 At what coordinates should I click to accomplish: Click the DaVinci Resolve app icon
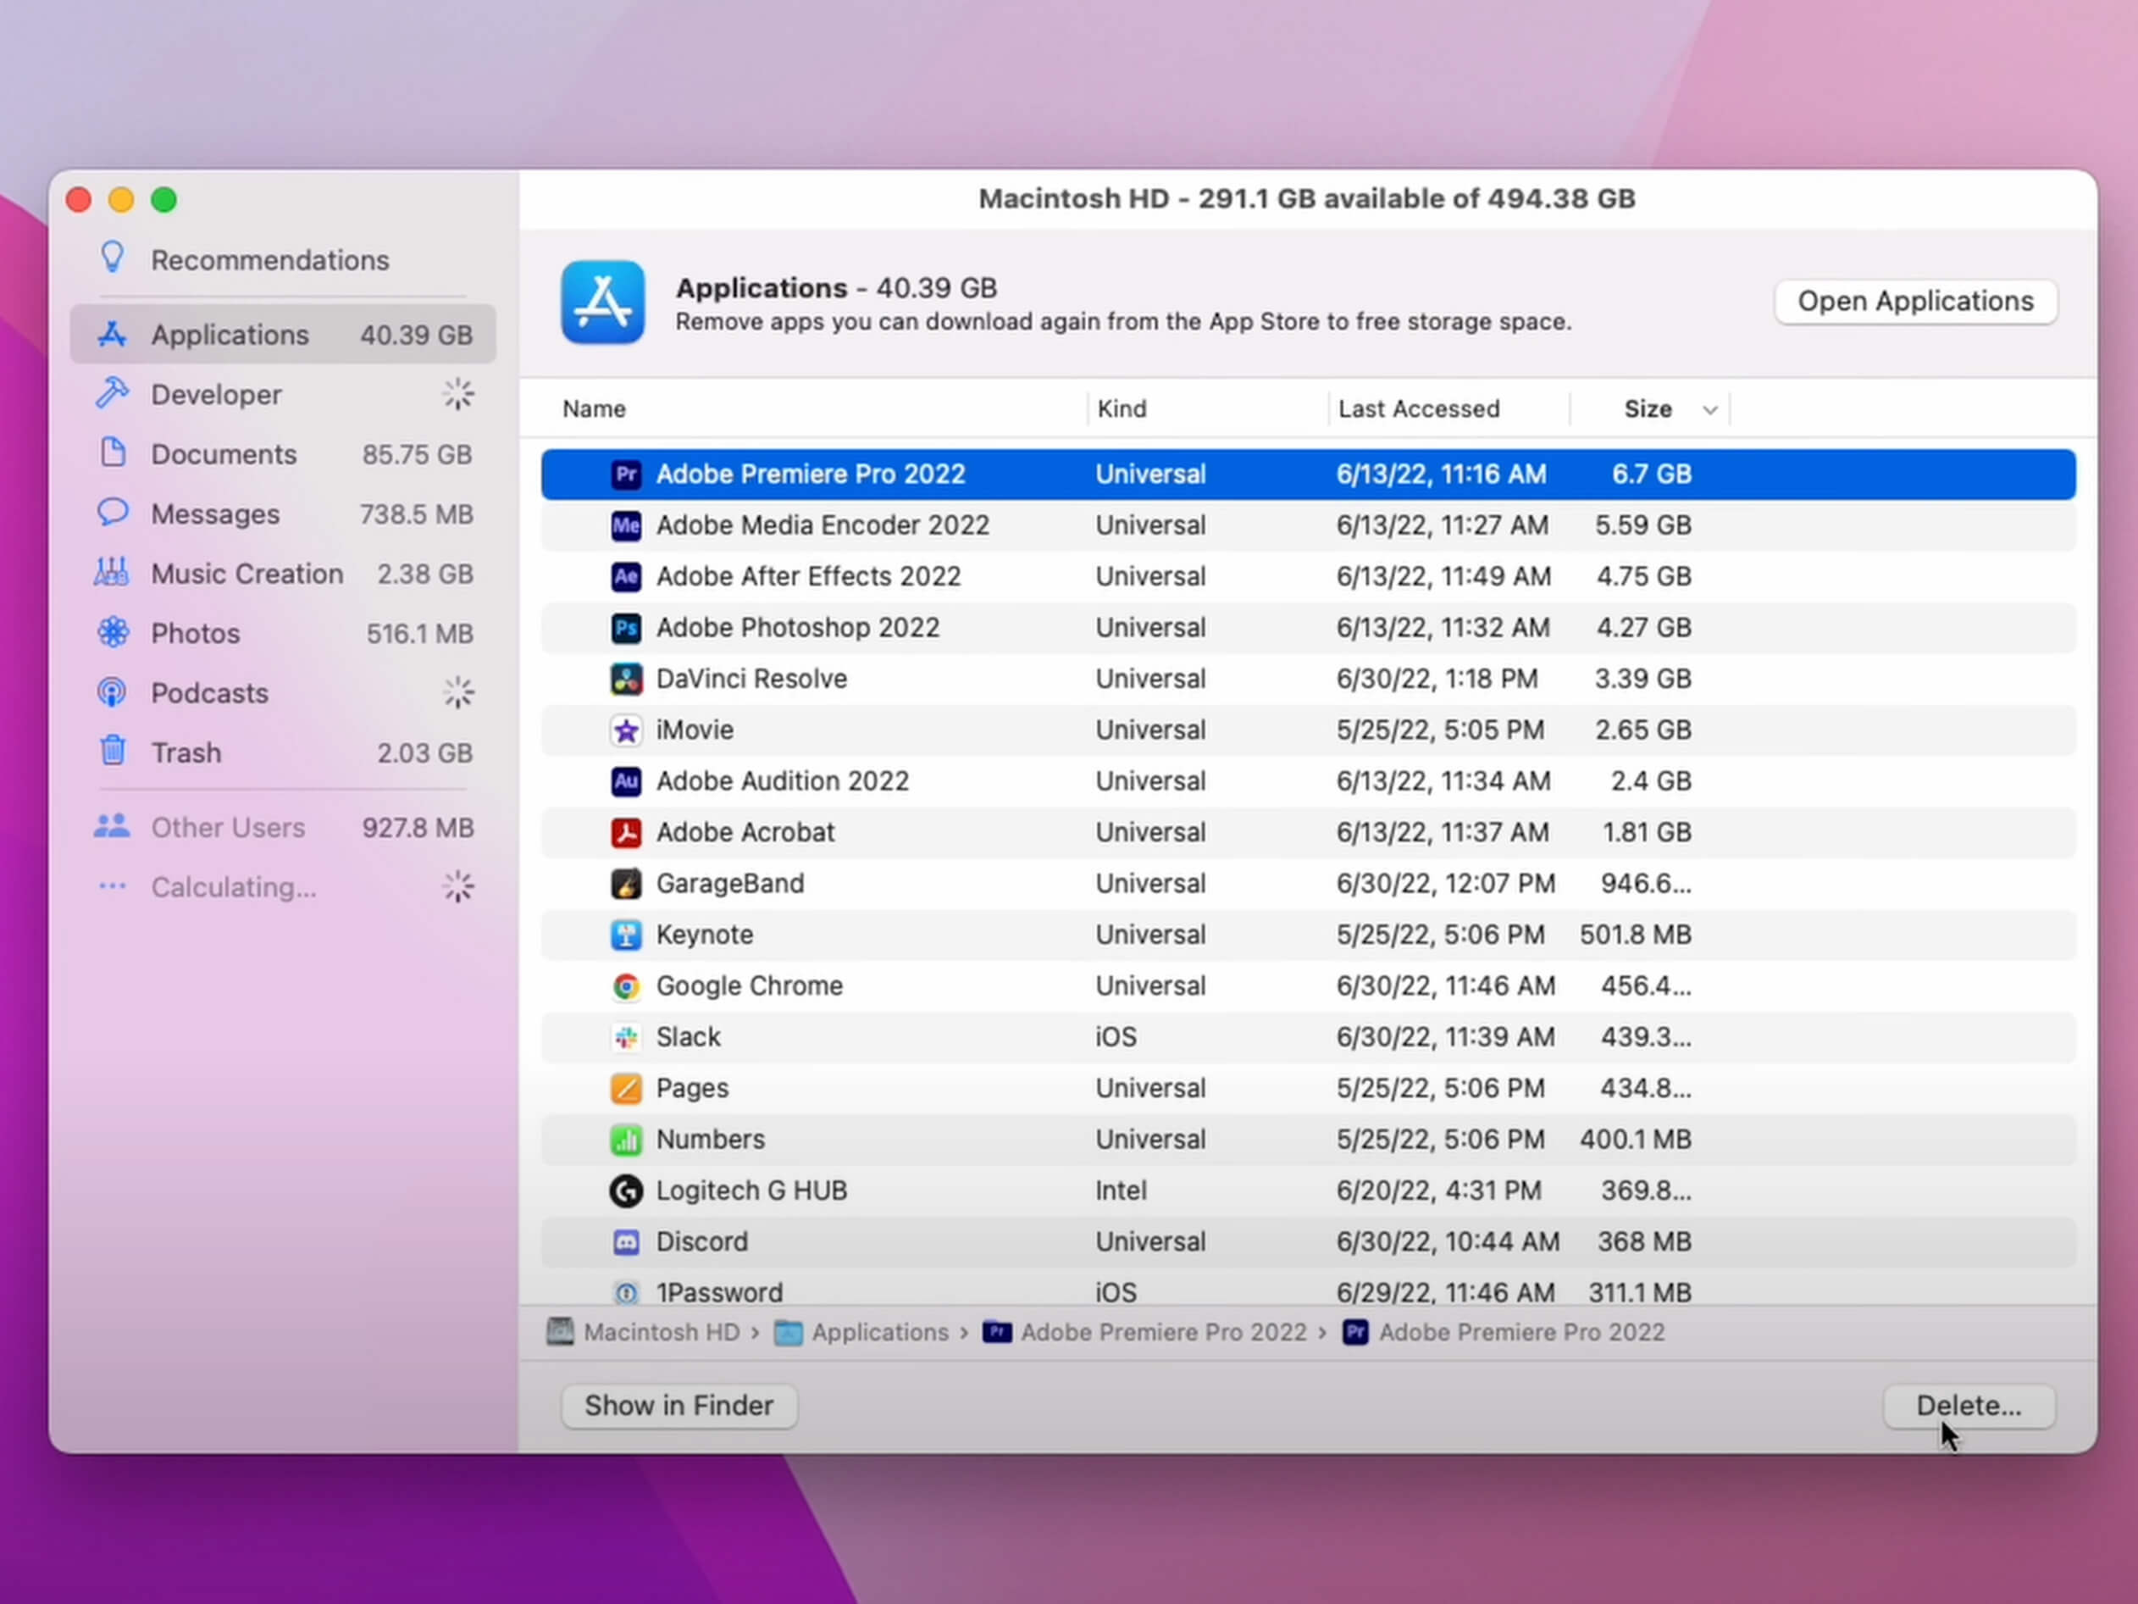626,679
